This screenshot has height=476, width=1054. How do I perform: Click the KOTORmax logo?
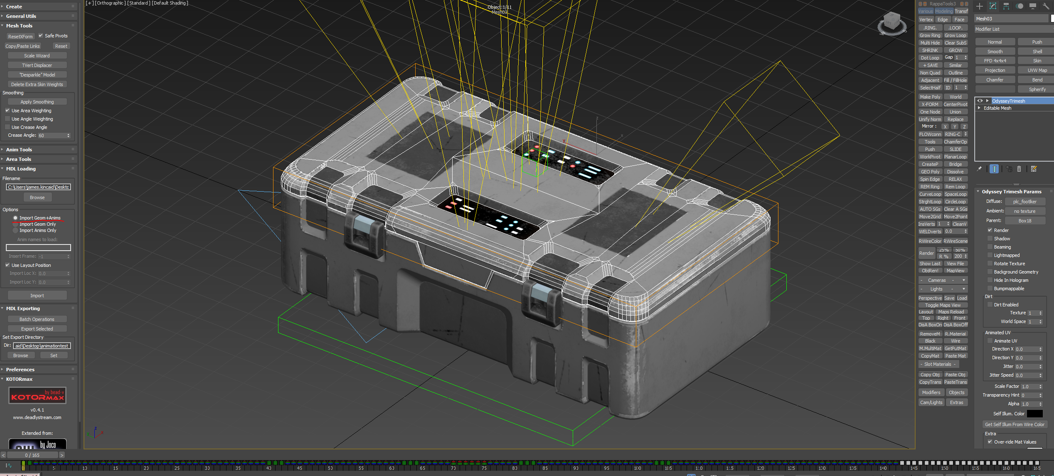[x=37, y=395]
